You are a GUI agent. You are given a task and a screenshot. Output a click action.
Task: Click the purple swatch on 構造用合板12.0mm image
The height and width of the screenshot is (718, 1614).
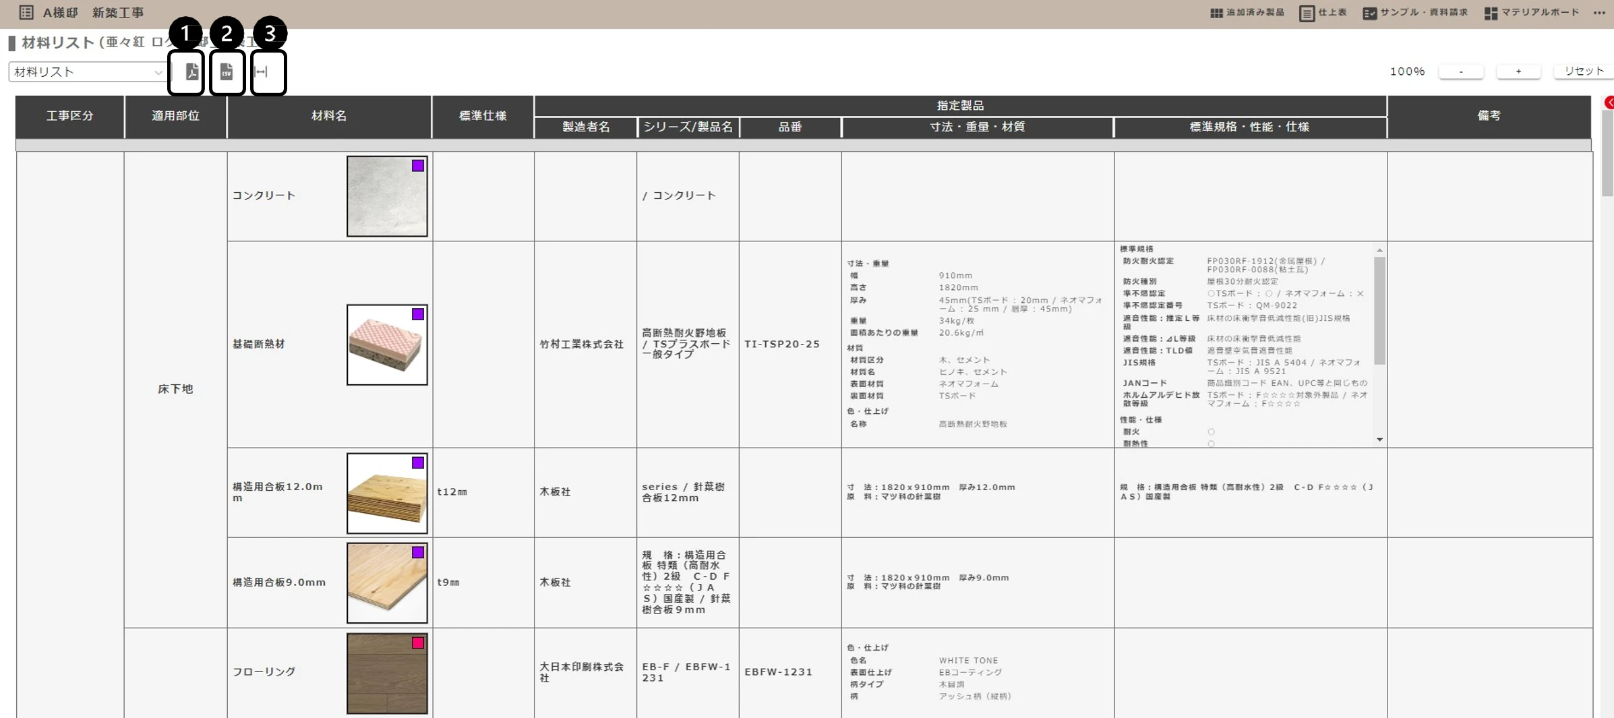418,462
